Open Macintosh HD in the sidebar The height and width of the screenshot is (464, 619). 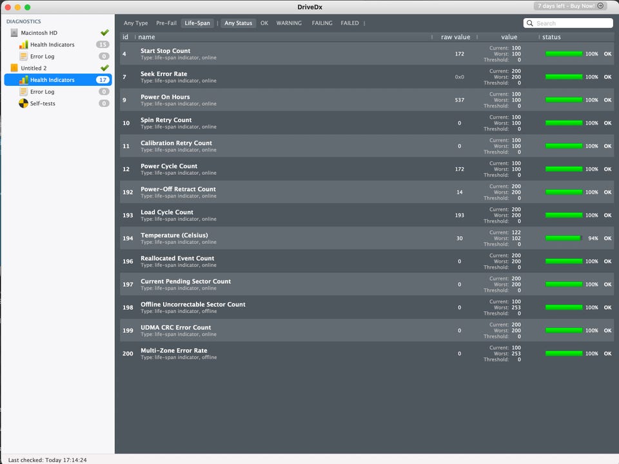click(39, 33)
